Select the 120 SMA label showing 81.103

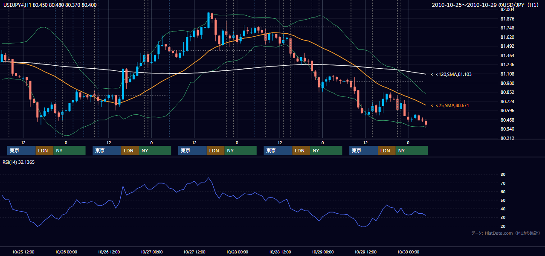pyautogui.click(x=451, y=74)
